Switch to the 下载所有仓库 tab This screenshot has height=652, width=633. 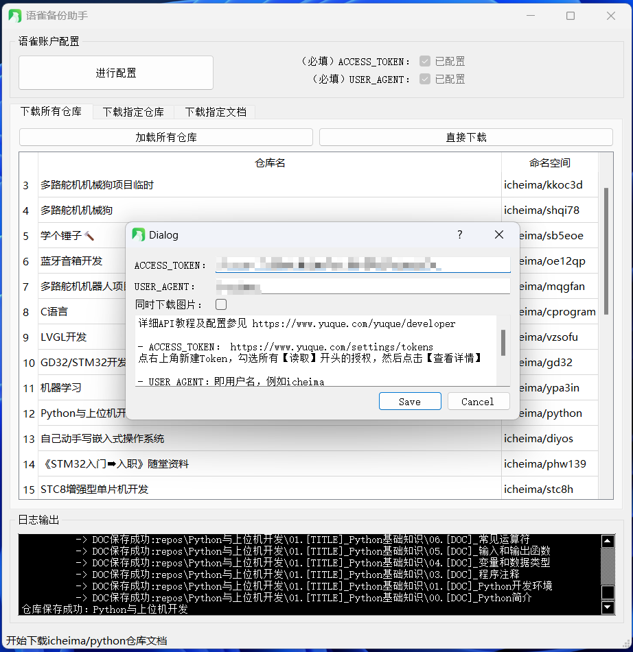tap(51, 112)
